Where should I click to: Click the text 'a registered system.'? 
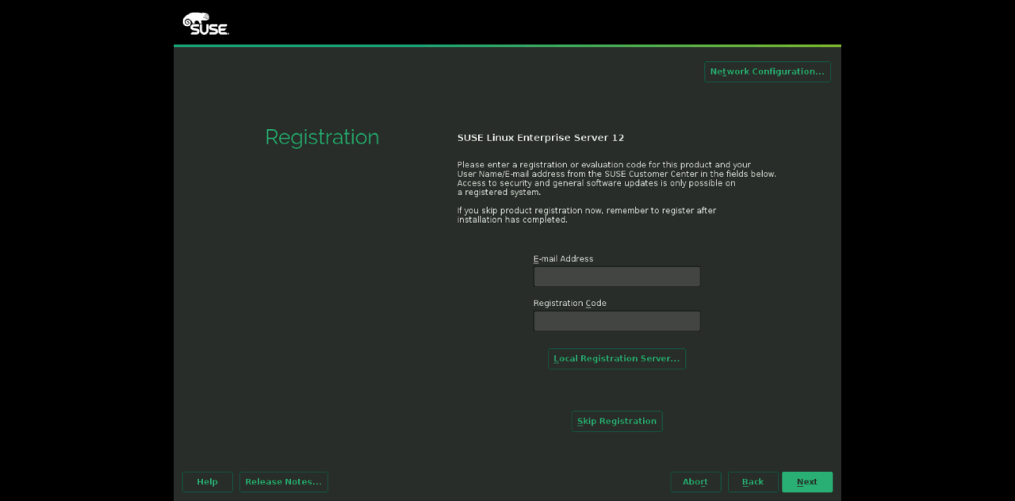click(499, 193)
